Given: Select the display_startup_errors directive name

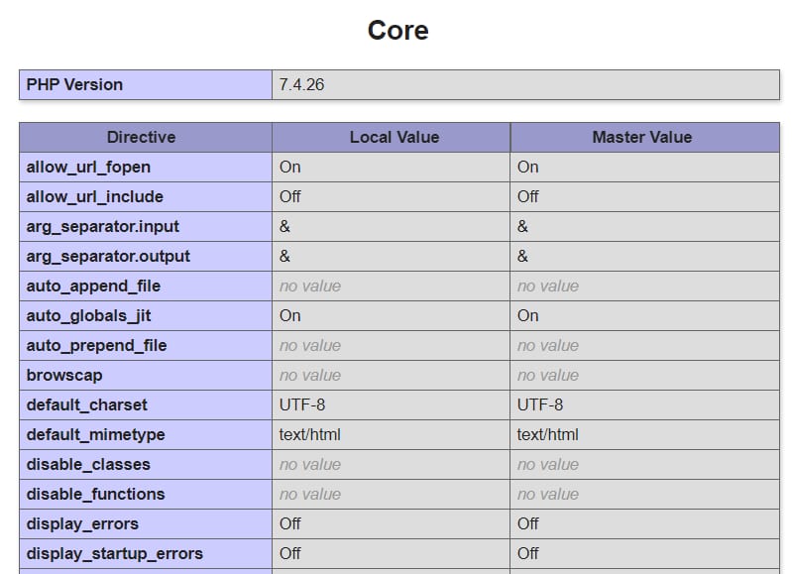Looking at the screenshot, I should click(114, 553).
